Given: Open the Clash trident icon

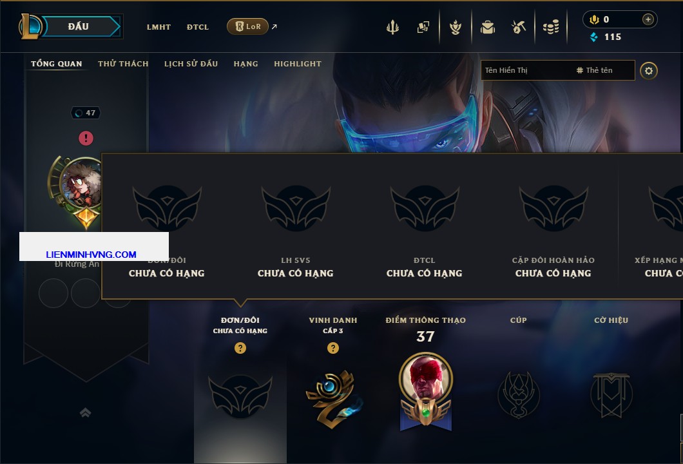Looking at the screenshot, I should coord(392,27).
